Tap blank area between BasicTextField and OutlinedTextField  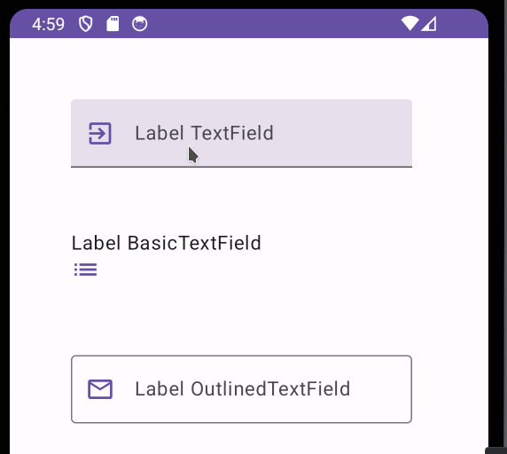pyautogui.click(x=241, y=317)
